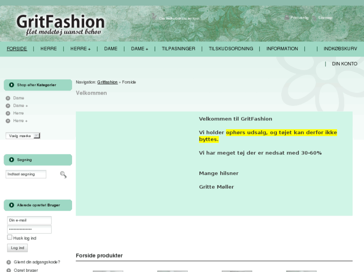
Task: Click the highlighted ophørs udsalg text
Action: point(268,136)
